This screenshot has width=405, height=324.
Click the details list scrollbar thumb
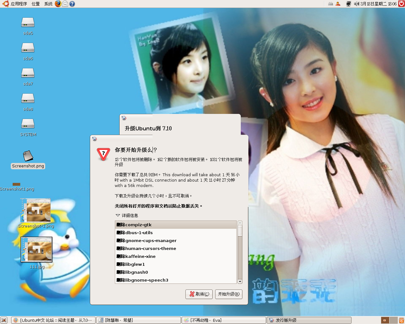tap(240, 230)
